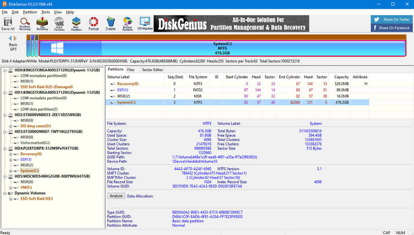Expand the SSD Soft Raid 0(E:) entry
Screen dimensions: 414x235
click(11, 198)
